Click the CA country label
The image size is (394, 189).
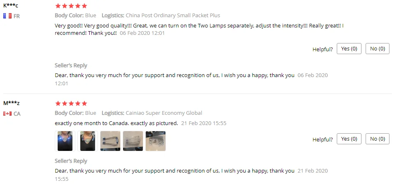pyautogui.click(x=17, y=114)
